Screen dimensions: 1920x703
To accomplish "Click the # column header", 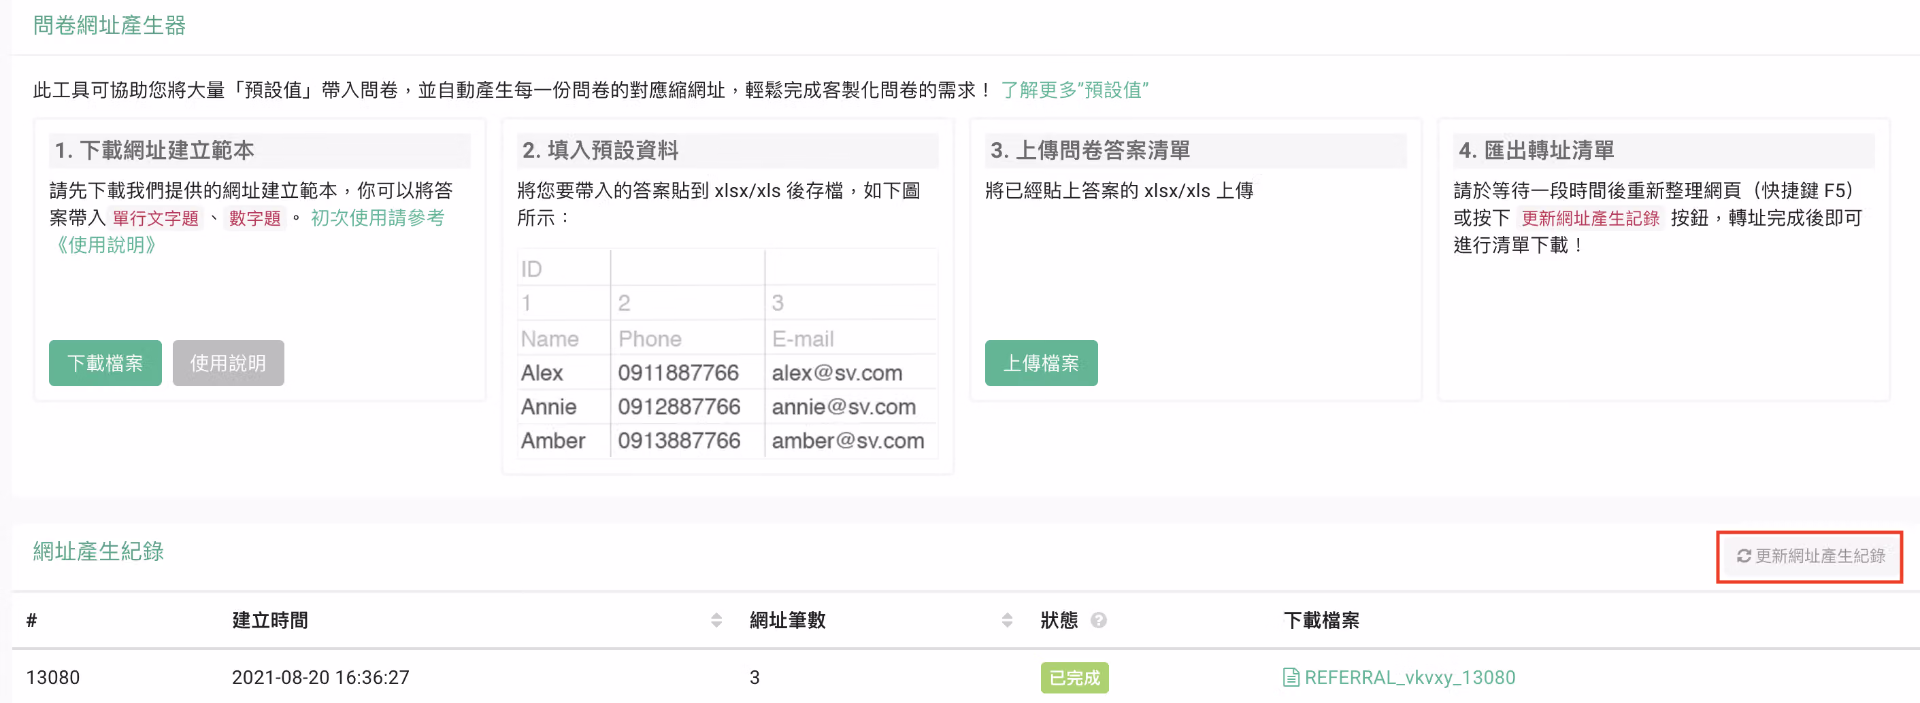I will [x=31, y=620].
